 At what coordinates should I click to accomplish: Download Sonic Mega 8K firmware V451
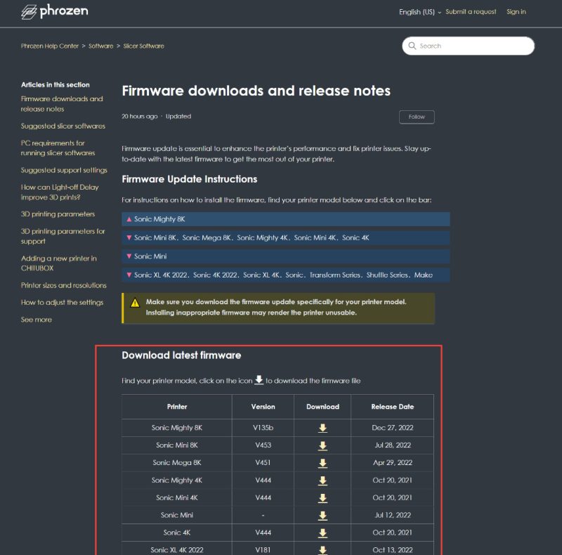pos(322,463)
